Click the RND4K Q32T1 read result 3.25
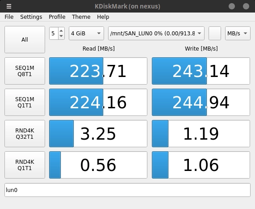The height and width of the screenshot is (209, 255). click(98, 133)
